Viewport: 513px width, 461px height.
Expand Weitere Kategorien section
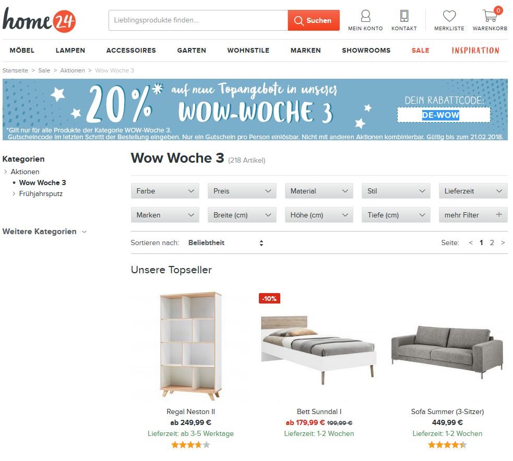pyautogui.click(x=44, y=232)
